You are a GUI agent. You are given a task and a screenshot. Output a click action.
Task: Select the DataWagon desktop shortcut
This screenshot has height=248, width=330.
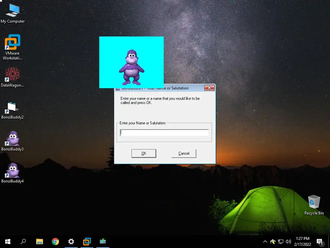click(x=13, y=77)
